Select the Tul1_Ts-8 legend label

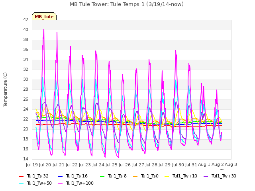tap(117, 176)
